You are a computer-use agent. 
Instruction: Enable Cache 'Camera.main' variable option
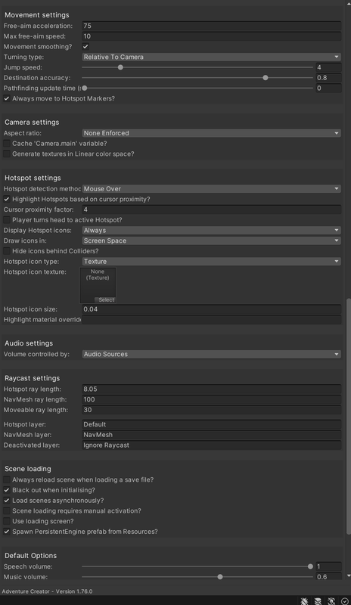click(x=7, y=143)
